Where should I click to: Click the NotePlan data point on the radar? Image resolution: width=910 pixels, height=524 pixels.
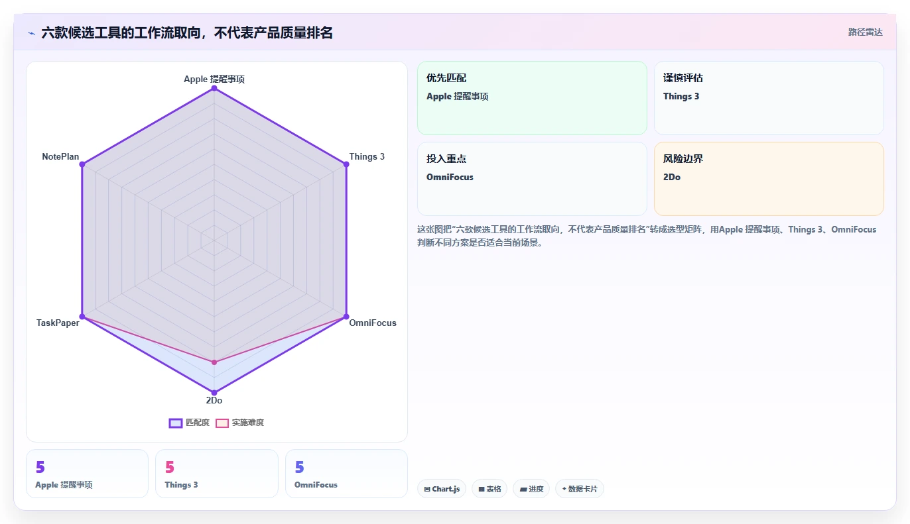coord(82,164)
